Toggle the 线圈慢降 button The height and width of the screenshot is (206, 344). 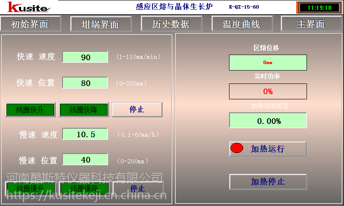pos(84,188)
